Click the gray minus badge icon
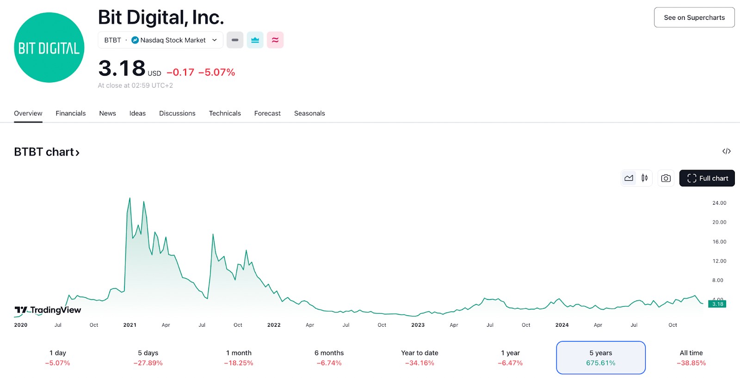The height and width of the screenshot is (378, 740). pyautogui.click(x=235, y=40)
